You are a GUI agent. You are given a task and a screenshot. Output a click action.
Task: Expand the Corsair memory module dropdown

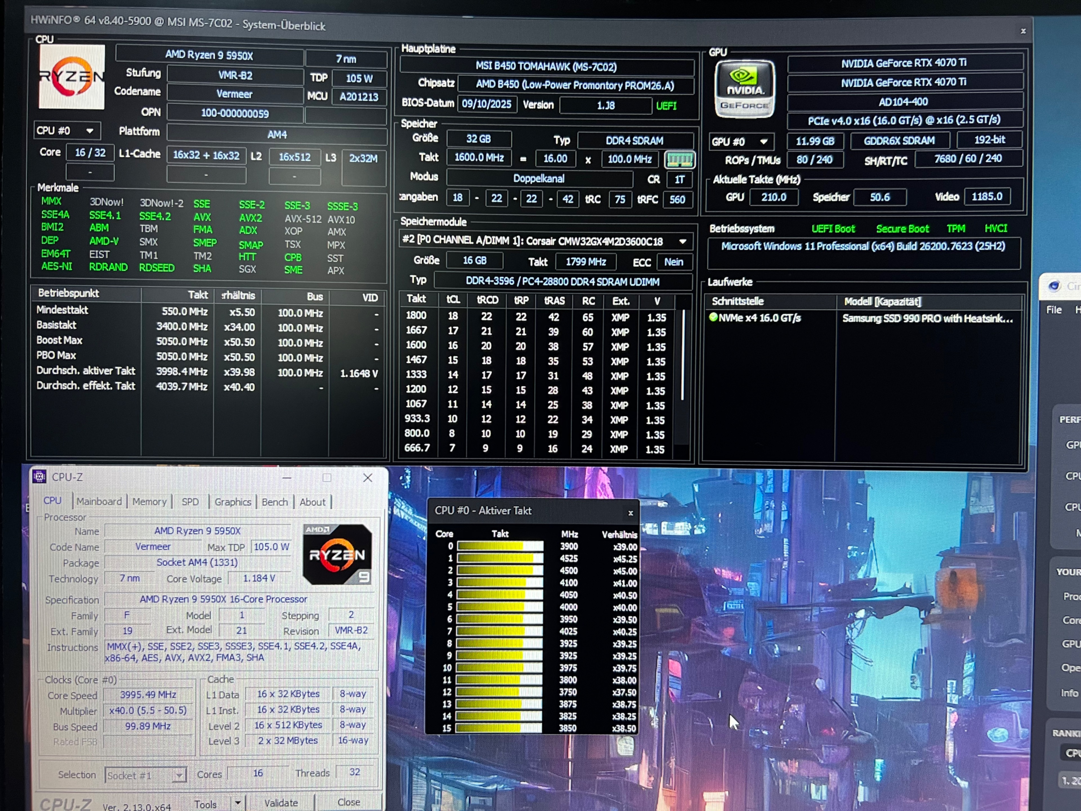click(683, 242)
